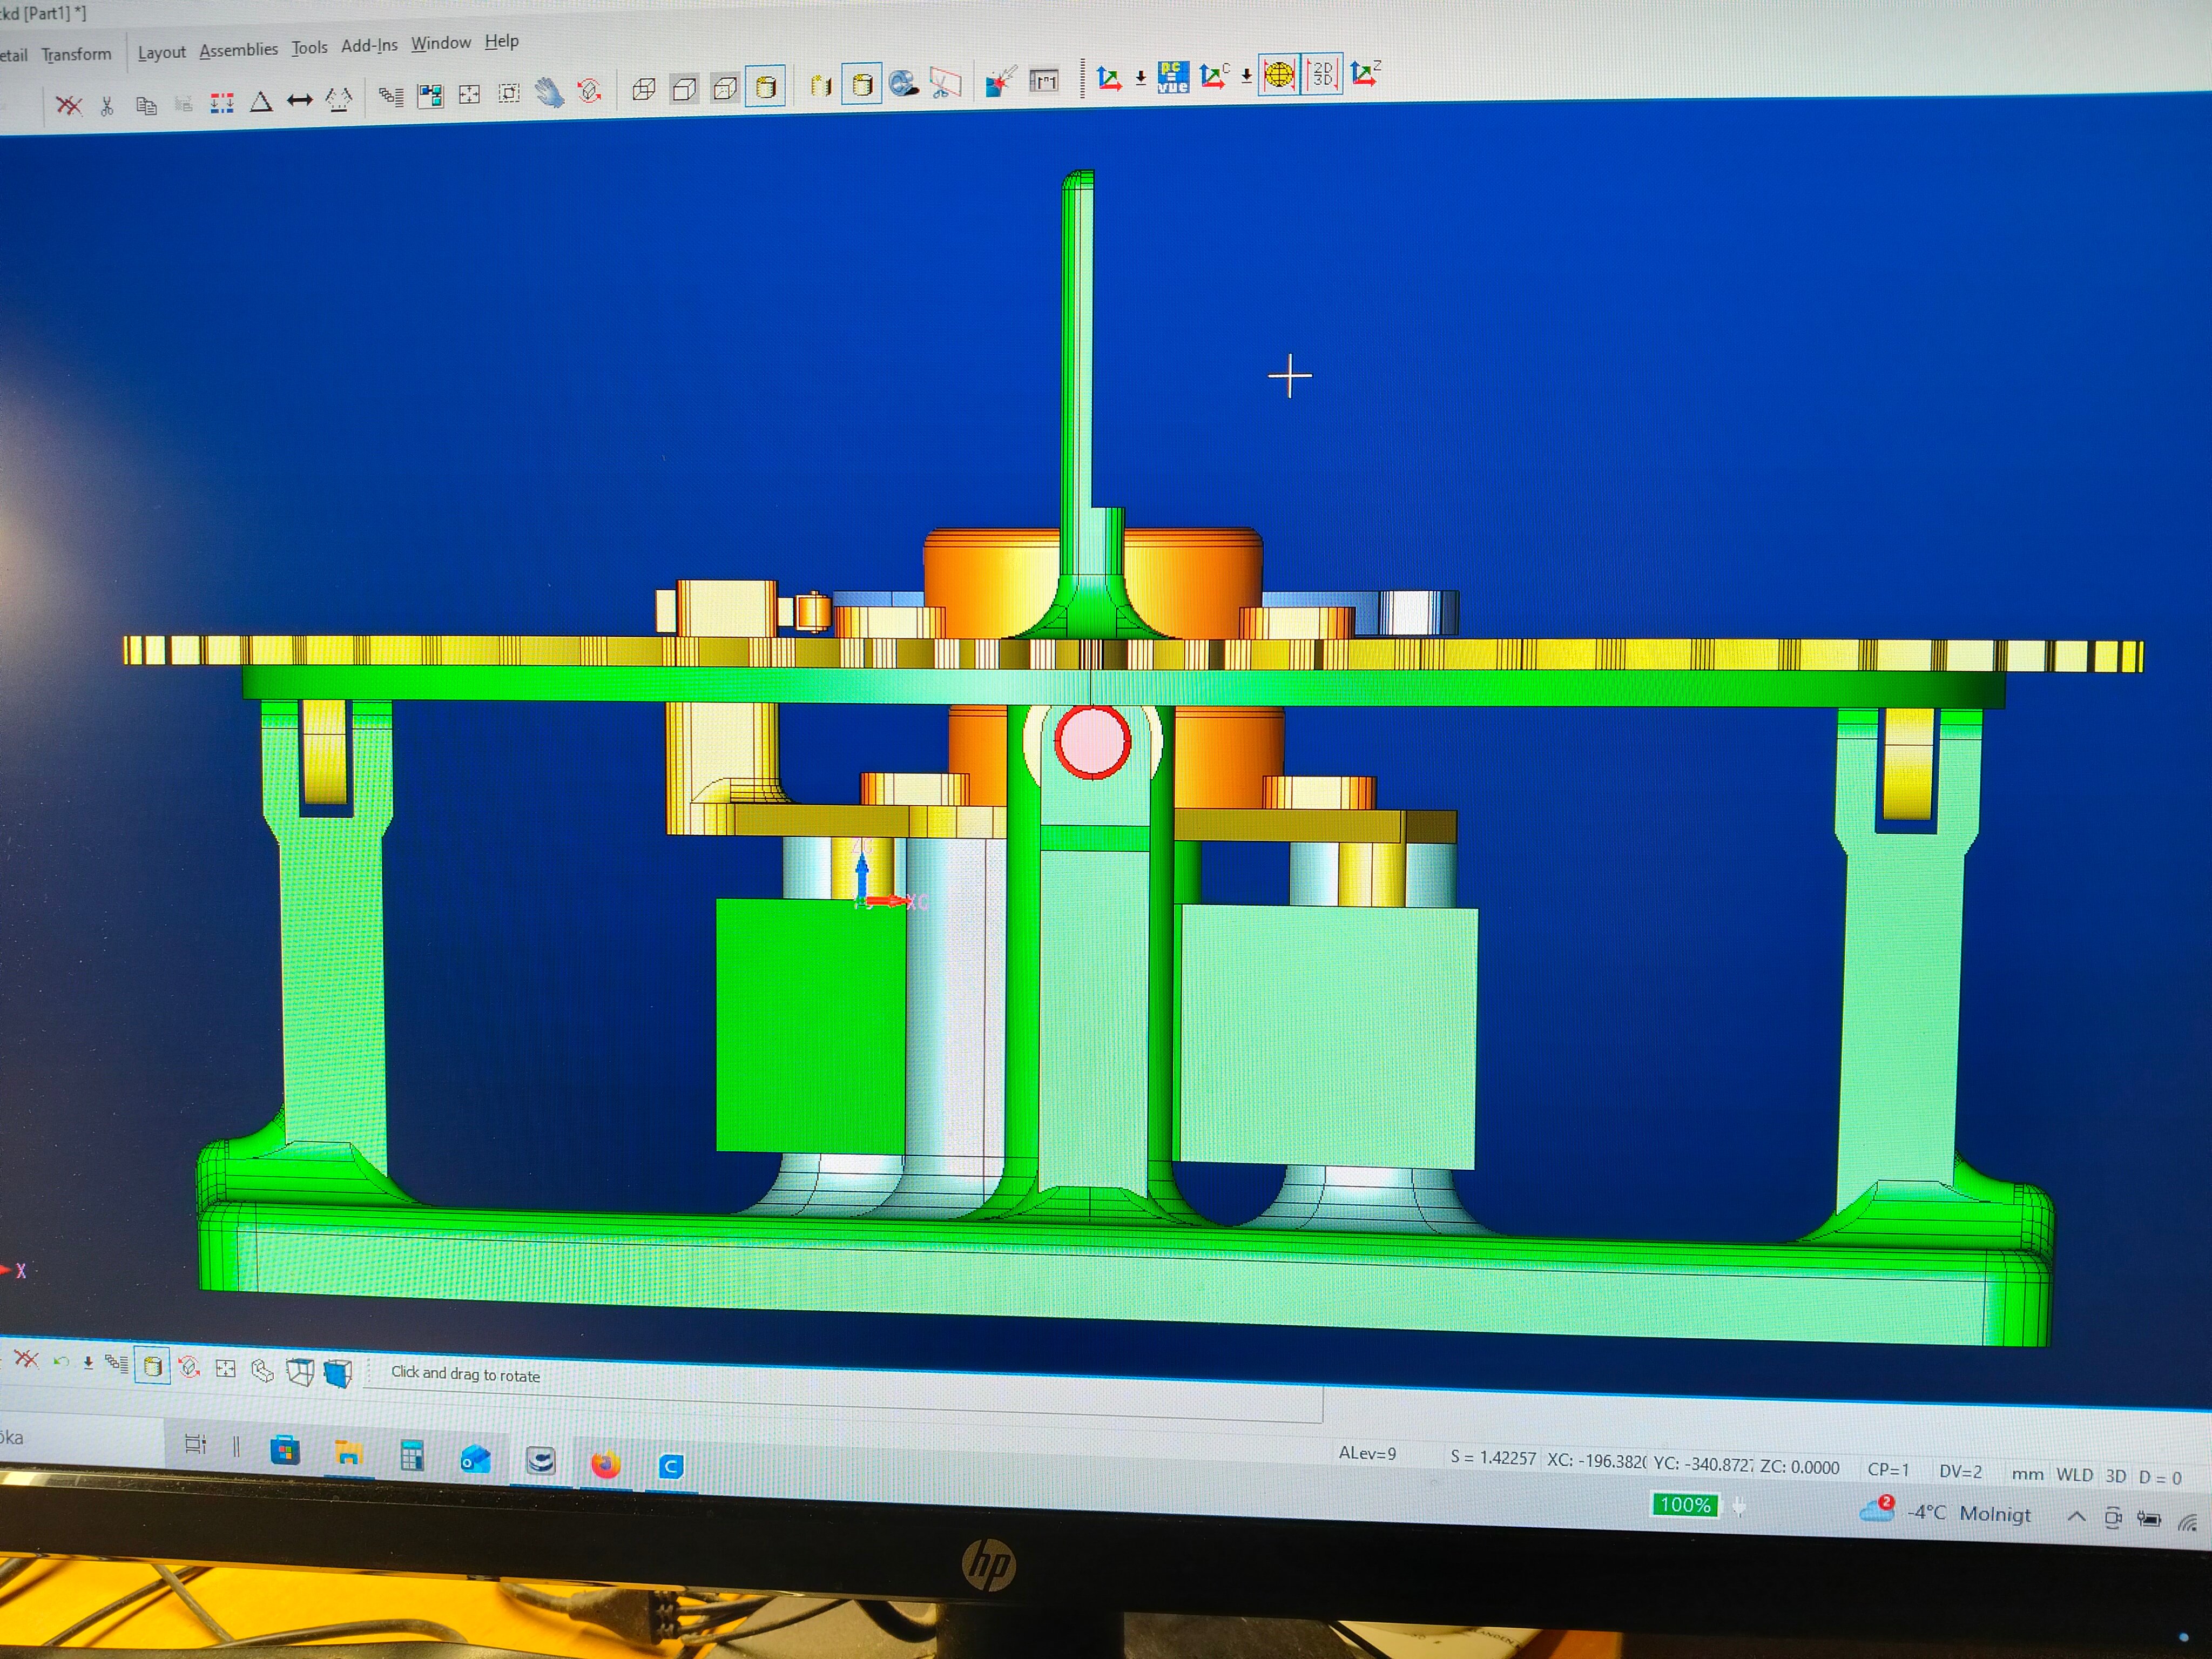Click the blue swirl sphere render icon
The height and width of the screenshot is (1659, 2212).
tap(904, 83)
